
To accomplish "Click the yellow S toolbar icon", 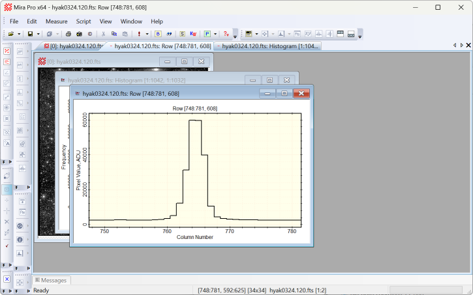I will click(182, 34).
